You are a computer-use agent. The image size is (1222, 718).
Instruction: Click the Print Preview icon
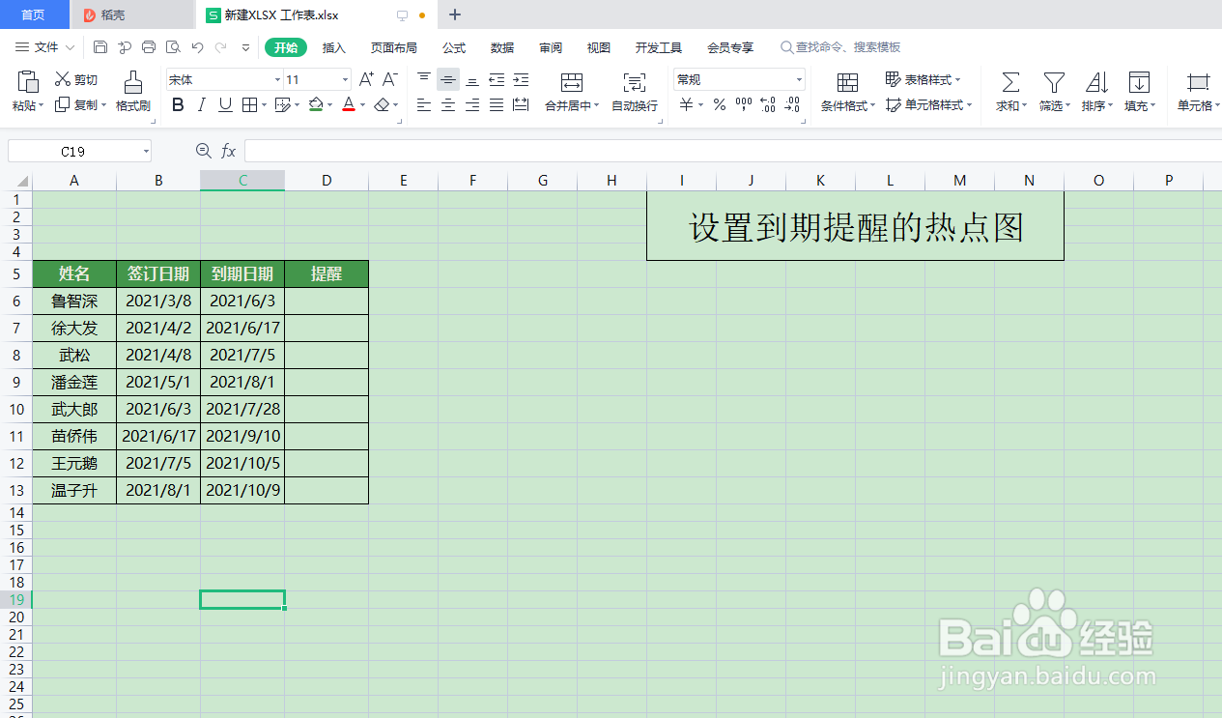pyautogui.click(x=174, y=46)
